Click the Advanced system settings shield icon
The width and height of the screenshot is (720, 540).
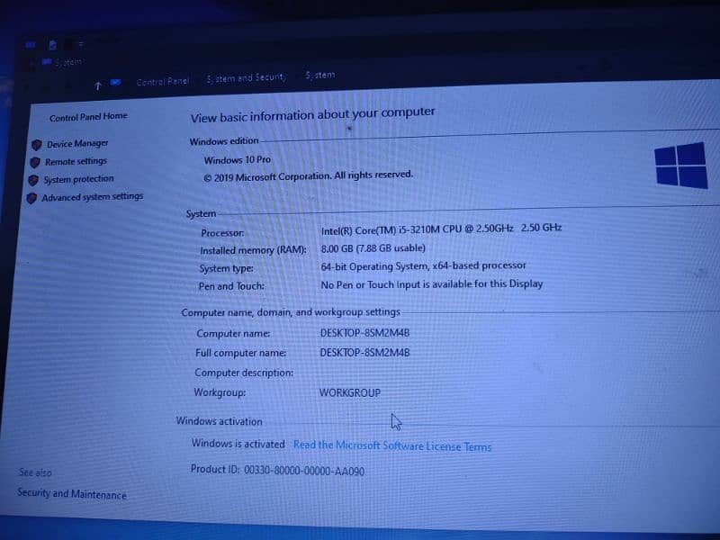[x=31, y=198]
